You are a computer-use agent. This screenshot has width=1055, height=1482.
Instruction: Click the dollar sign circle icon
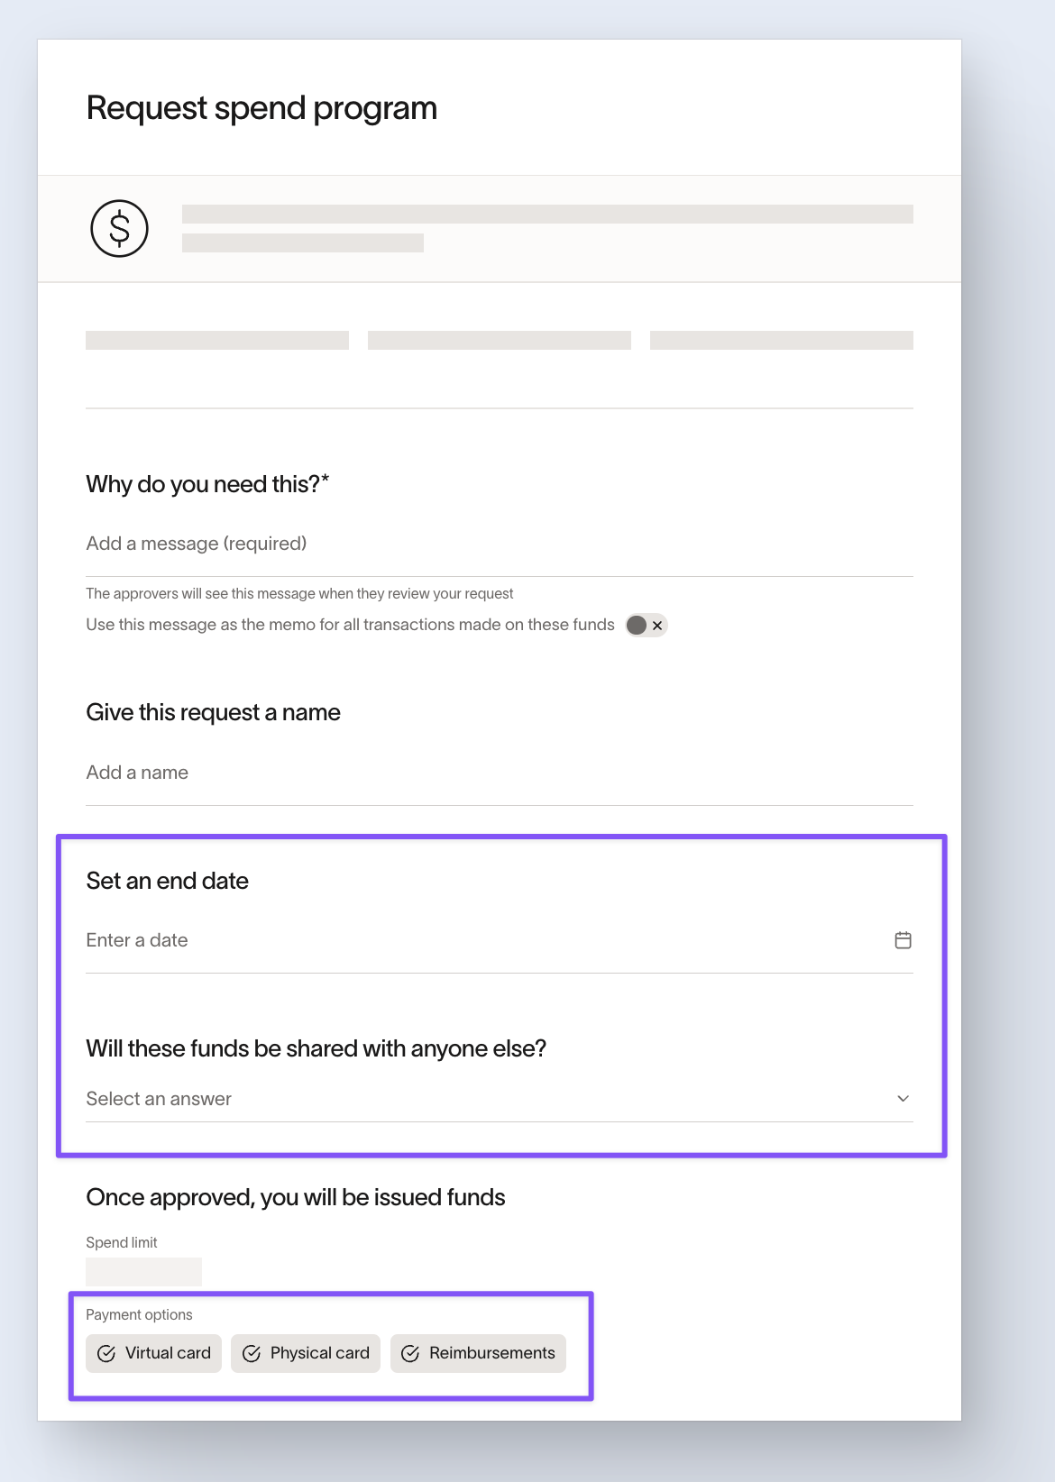119,228
